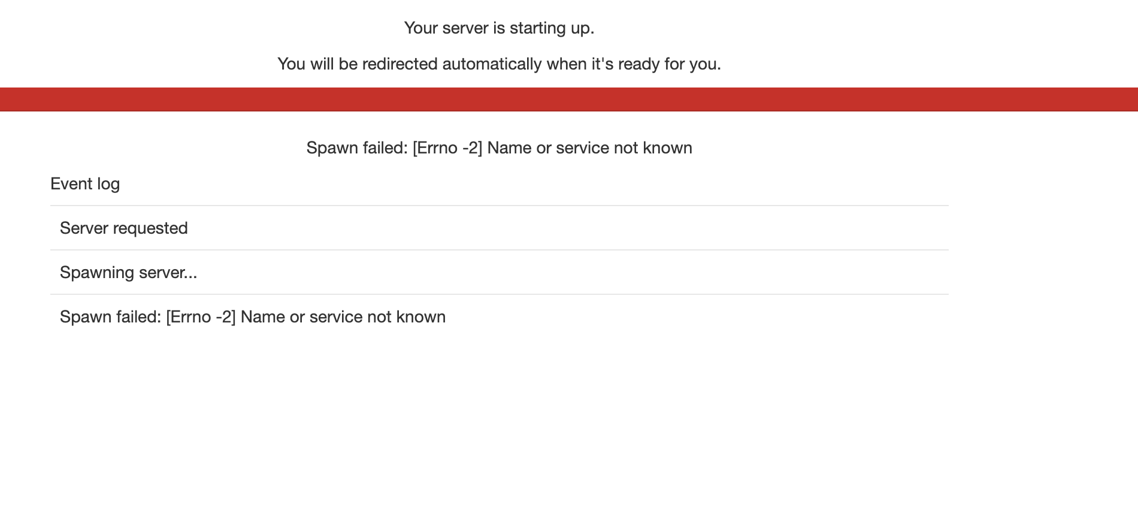
Task: Click the last Spawn failed event log entry
Action: [253, 317]
